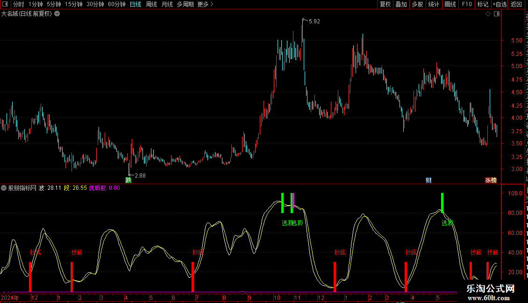Viewport: 528px width, 303px height.
Task: Toggle side panel icon at chart top-right
Action: click(497, 14)
